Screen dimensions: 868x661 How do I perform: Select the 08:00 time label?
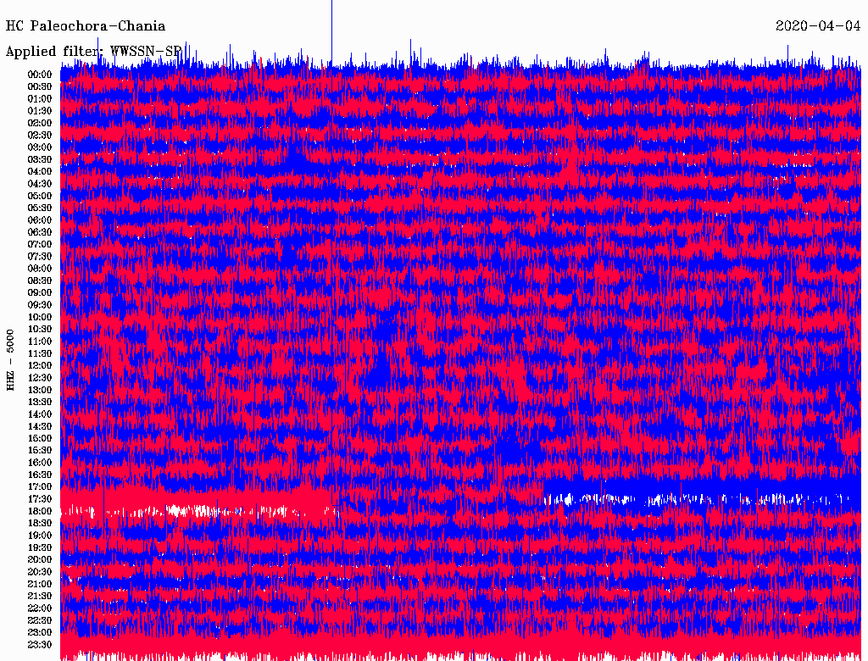pyautogui.click(x=40, y=269)
